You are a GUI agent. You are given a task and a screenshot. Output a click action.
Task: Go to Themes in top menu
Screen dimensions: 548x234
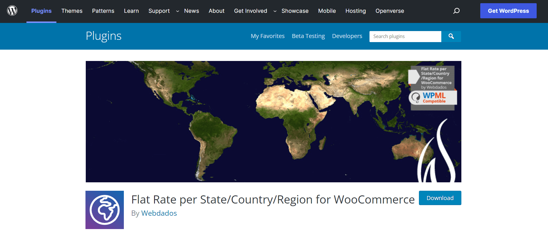(72, 11)
